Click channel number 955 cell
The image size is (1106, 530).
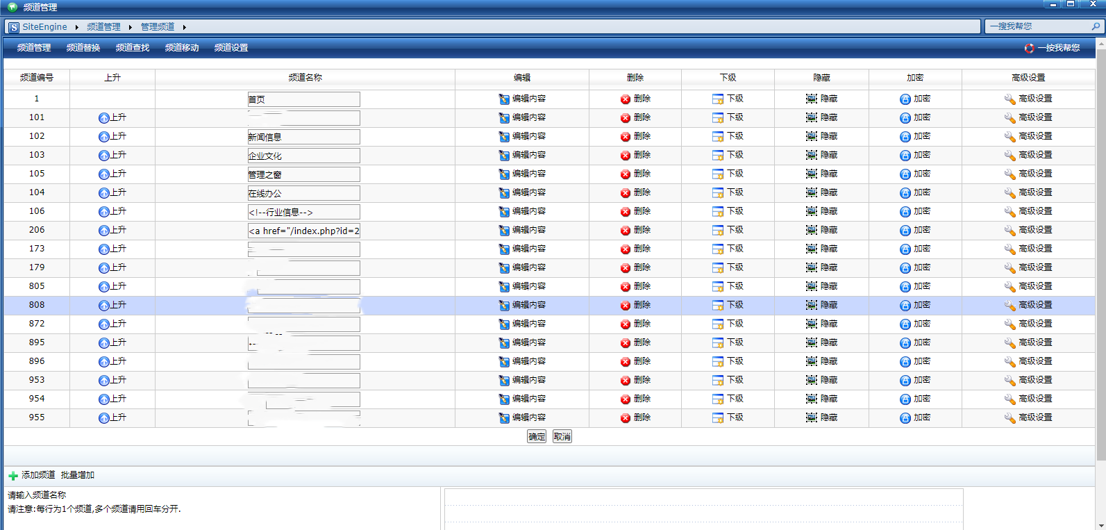(x=37, y=417)
